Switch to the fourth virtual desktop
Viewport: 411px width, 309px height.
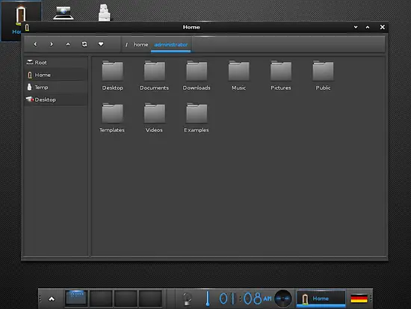[x=150, y=299]
